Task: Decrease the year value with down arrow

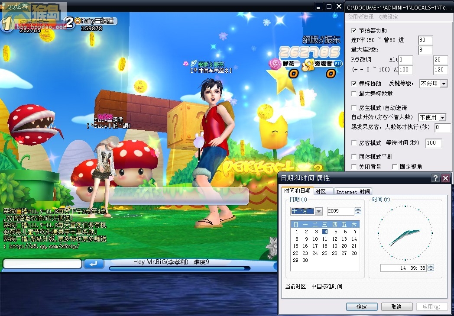Action: point(358,213)
